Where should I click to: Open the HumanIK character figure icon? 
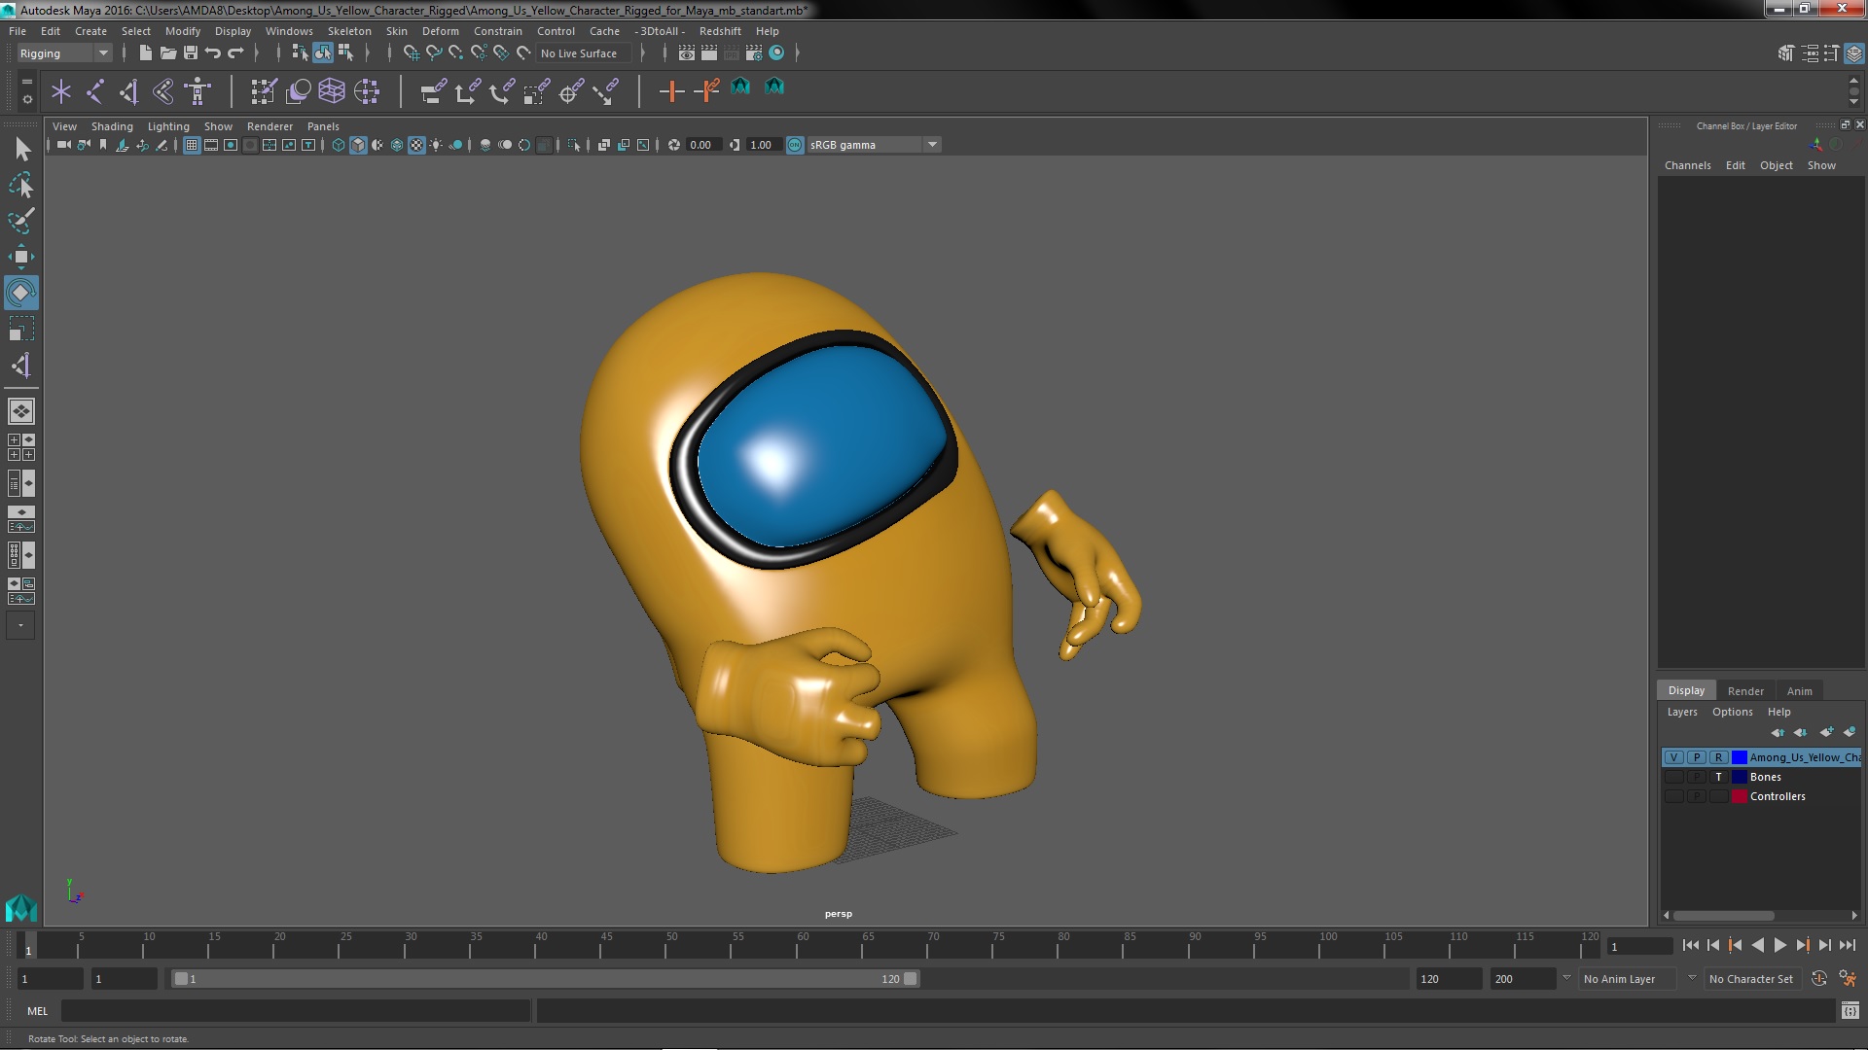pos(198,91)
